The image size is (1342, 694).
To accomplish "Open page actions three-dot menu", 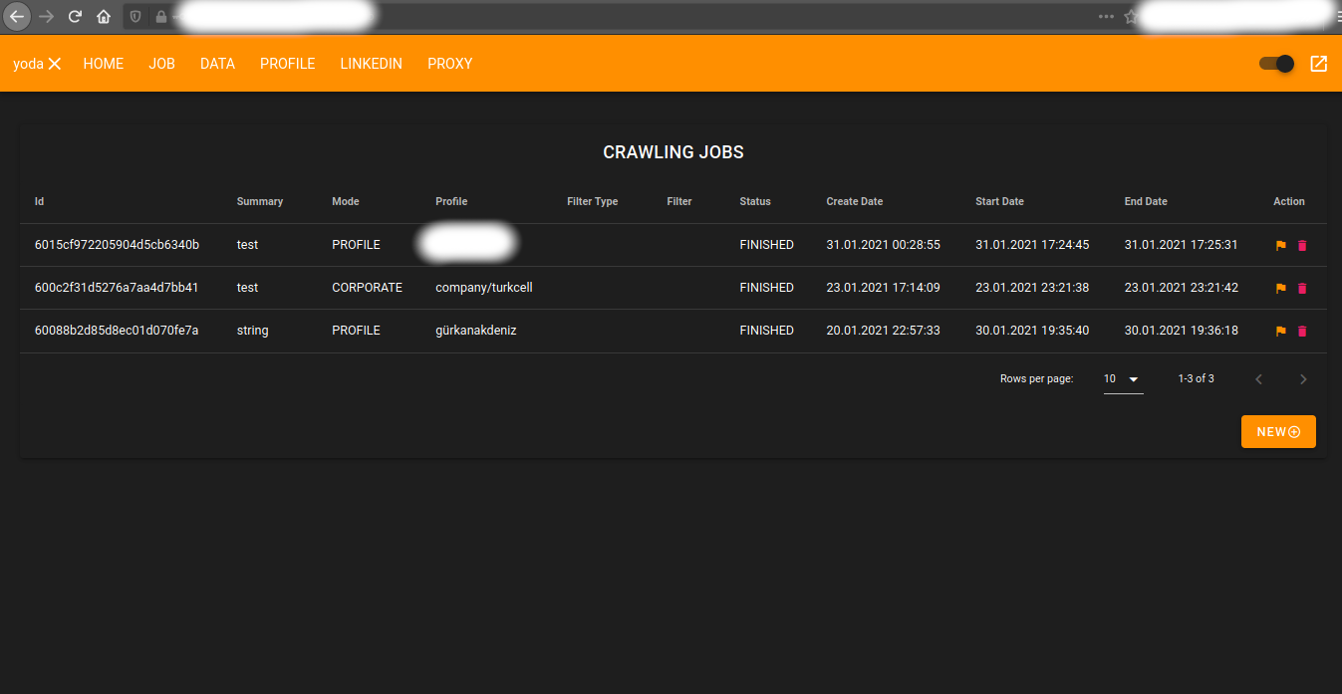I will tap(1106, 16).
